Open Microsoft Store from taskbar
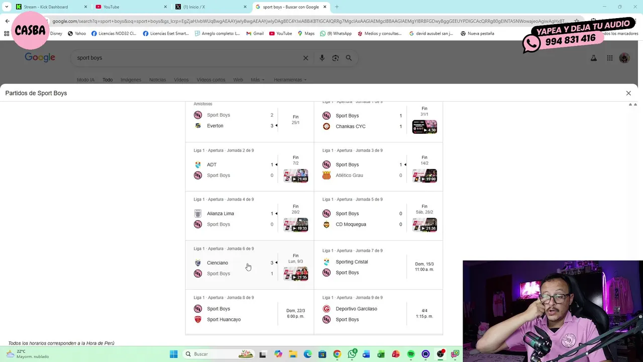This screenshot has width=643, height=362. [x=322, y=354]
